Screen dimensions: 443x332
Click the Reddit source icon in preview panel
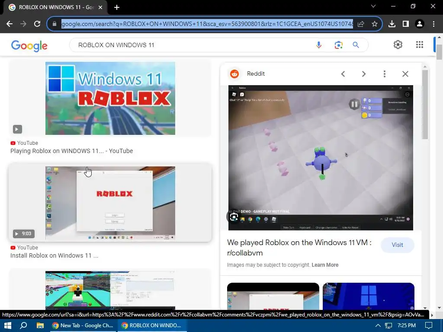[234, 73]
